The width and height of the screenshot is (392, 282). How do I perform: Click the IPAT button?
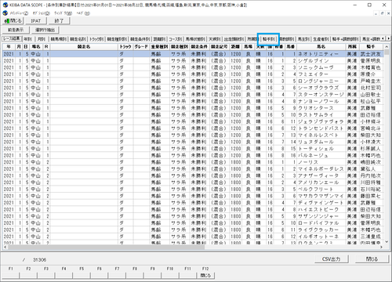[36, 20]
